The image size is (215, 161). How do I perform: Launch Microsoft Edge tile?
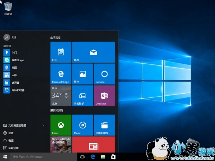coord(61,74)
